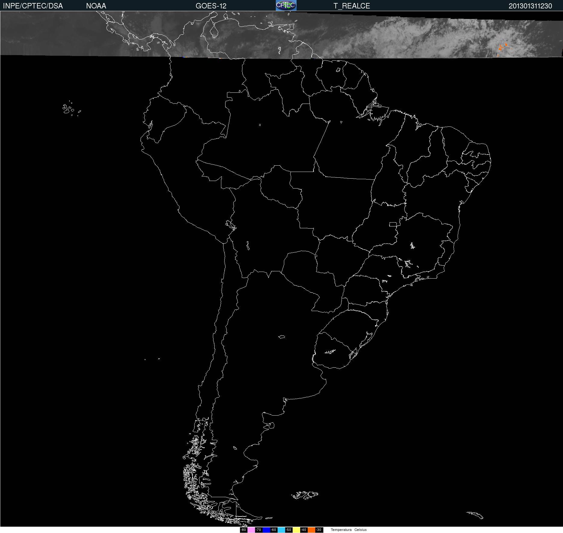Click the -30 legend value

pyautogui.click(x=319, y=530)
